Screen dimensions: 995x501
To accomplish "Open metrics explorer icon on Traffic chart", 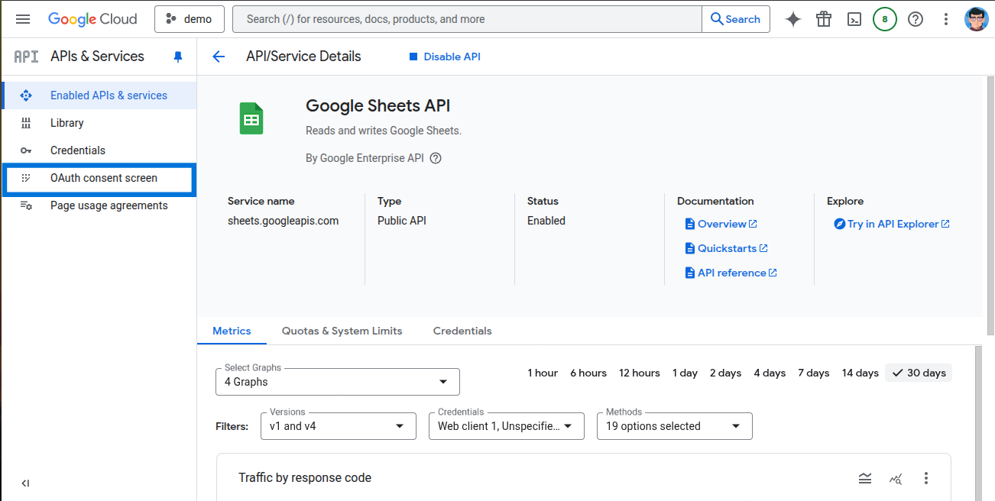I will [896, 478].
